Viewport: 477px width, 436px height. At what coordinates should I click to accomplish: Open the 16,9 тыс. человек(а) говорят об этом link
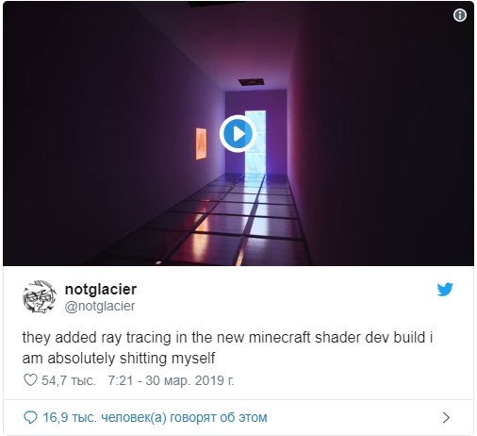155,417
